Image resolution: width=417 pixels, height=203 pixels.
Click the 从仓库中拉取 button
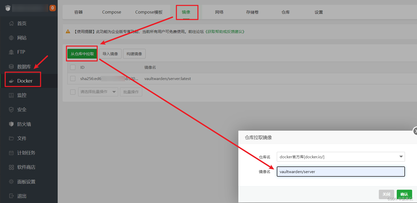(x=82, y=54)
